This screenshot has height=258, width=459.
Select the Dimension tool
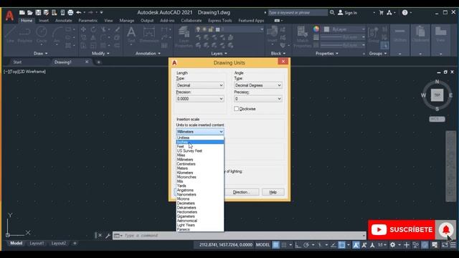click(x=149, y=34)
